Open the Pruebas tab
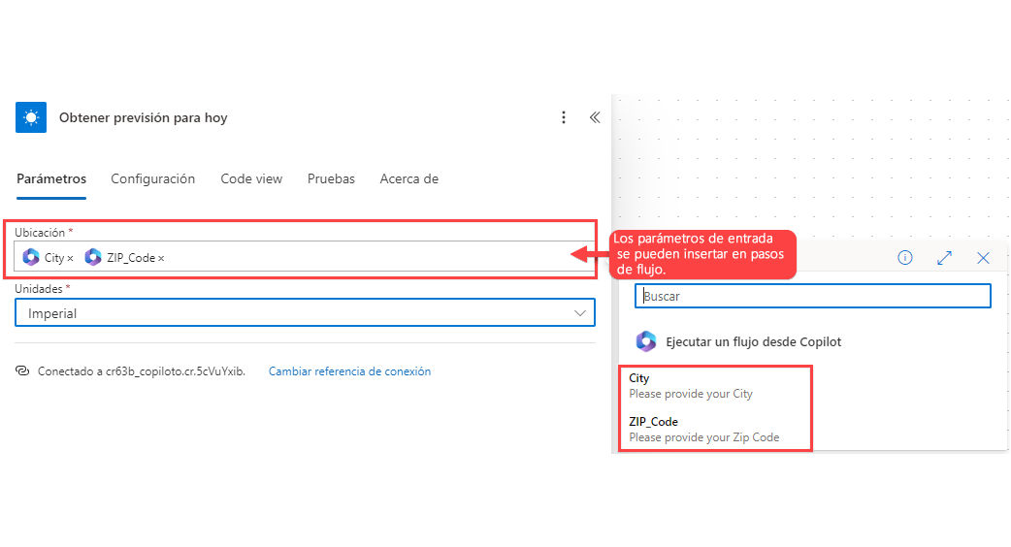The width and height of the screenshot is (1011, 547). tap(331, 179)
